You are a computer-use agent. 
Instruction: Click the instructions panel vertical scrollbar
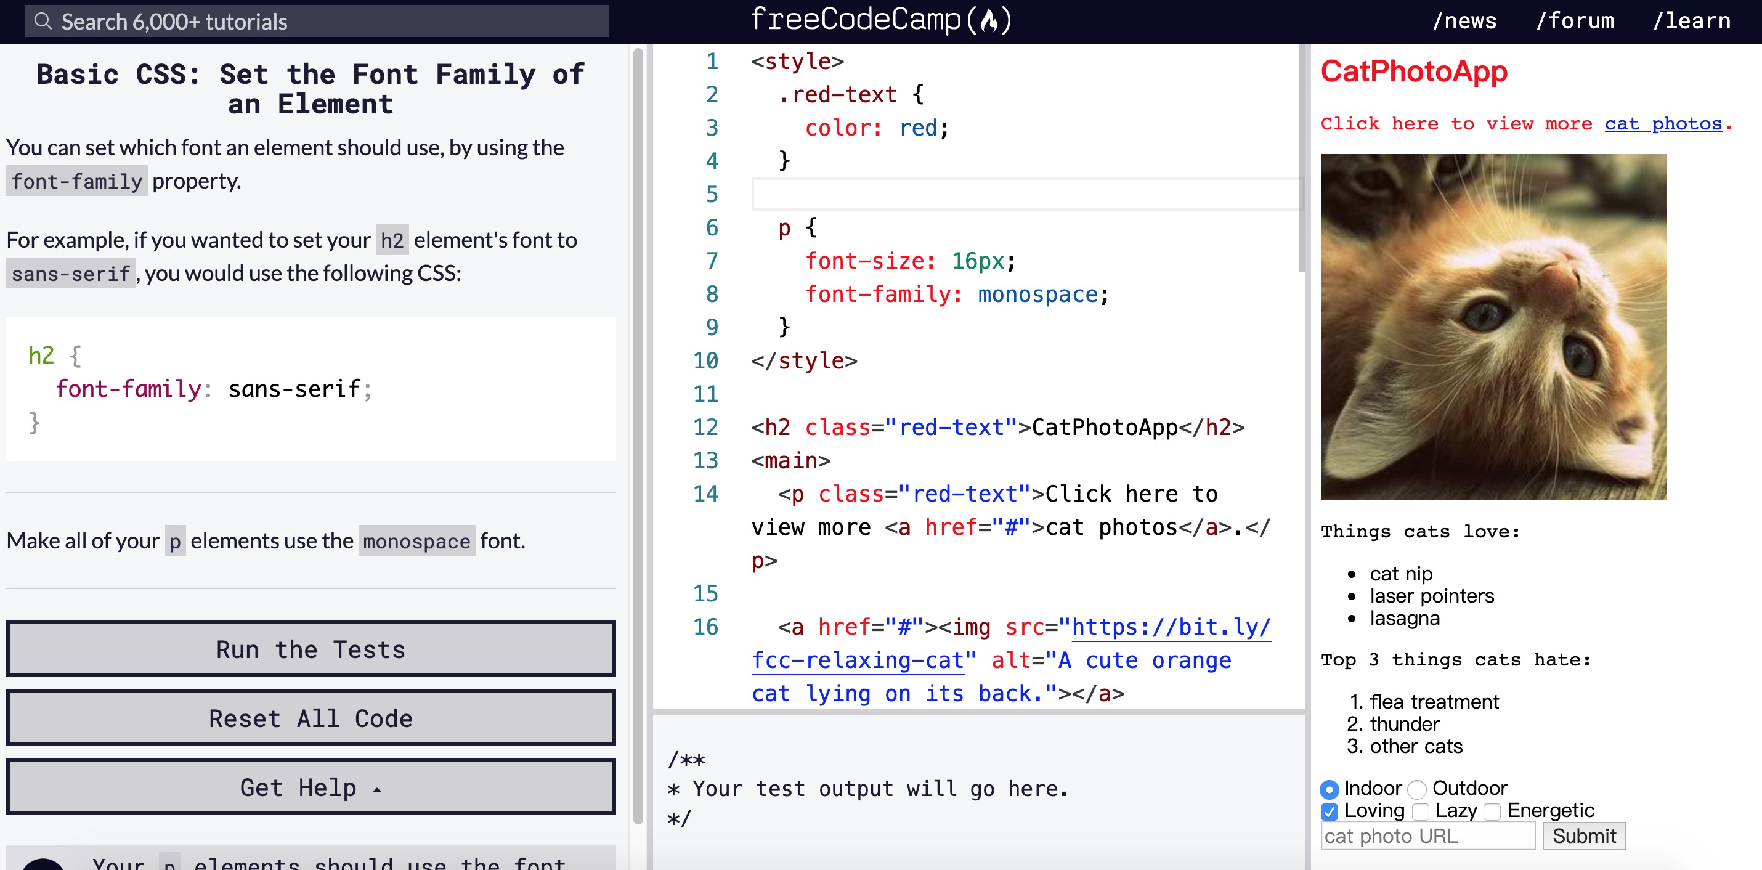click(x=638, y=435)
